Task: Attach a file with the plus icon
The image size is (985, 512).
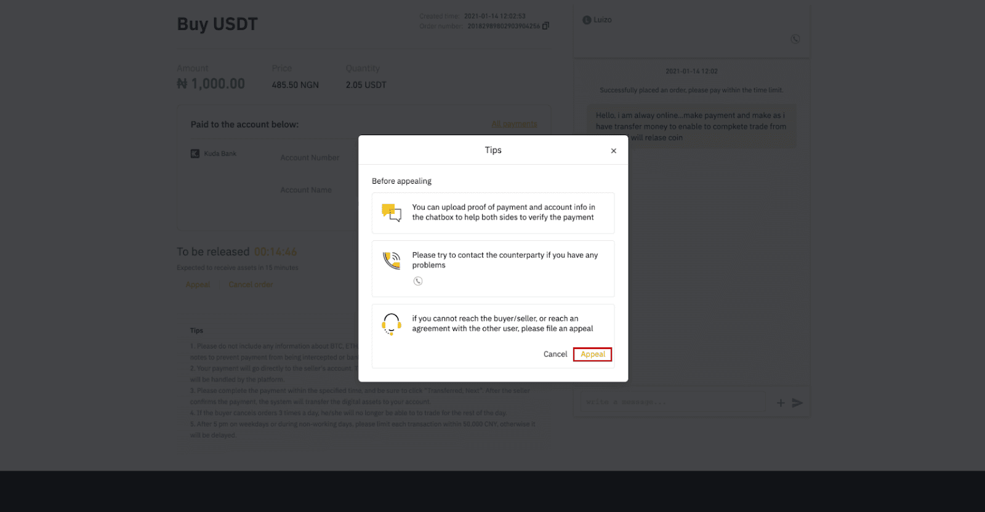Action: [x=781, y=403]
